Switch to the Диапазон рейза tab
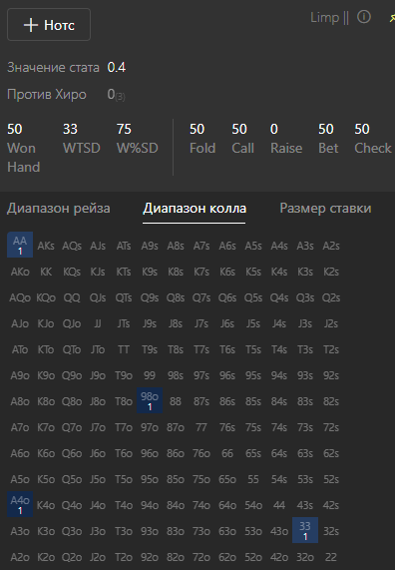The width and height of the screenshot is (395, 570). (x=59, y=209)
